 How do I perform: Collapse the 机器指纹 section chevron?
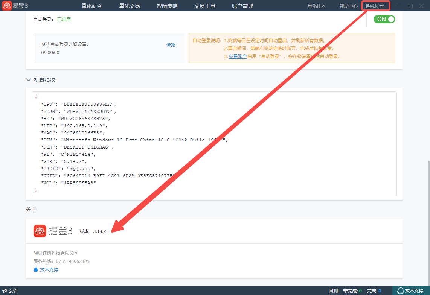point(29,80)
